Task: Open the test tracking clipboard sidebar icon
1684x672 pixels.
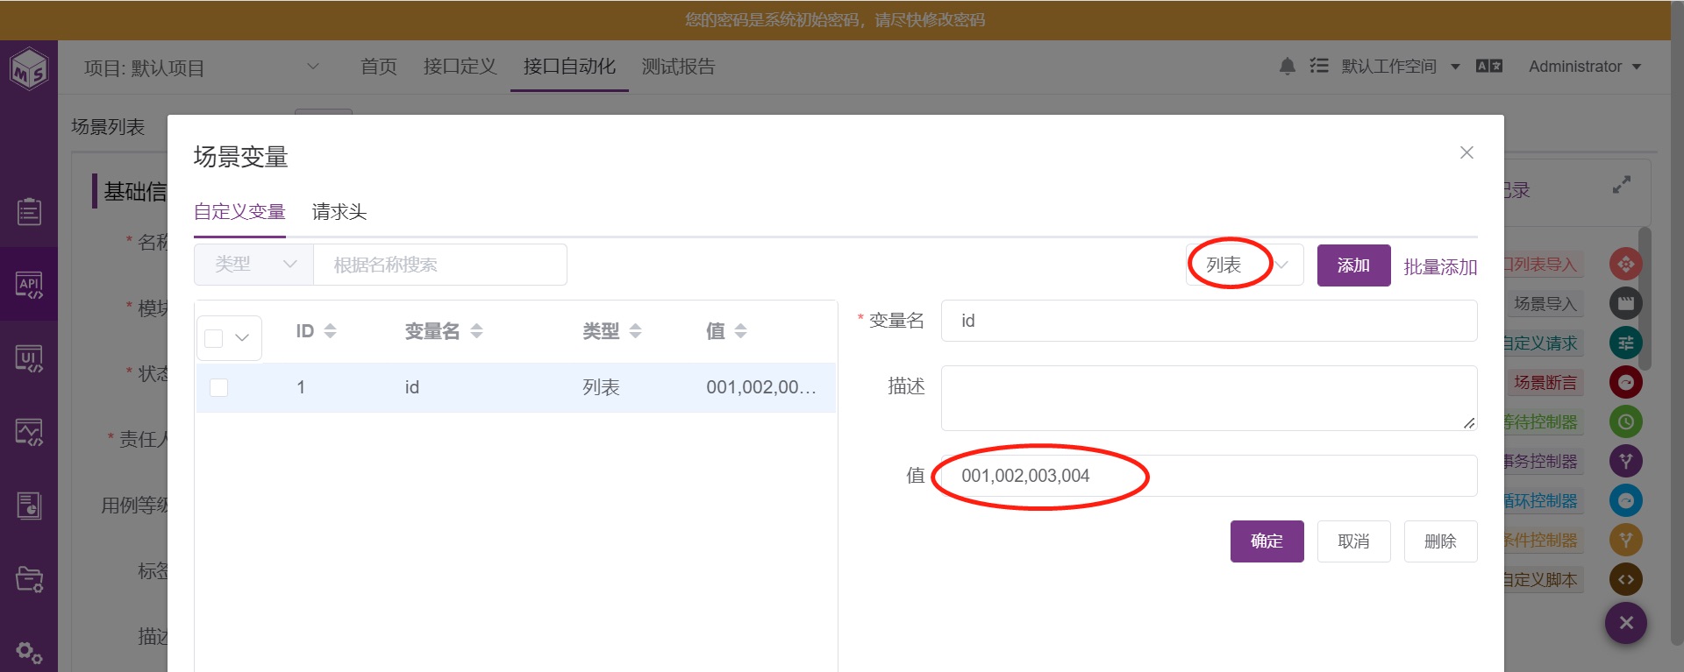Action: (29, 211)
